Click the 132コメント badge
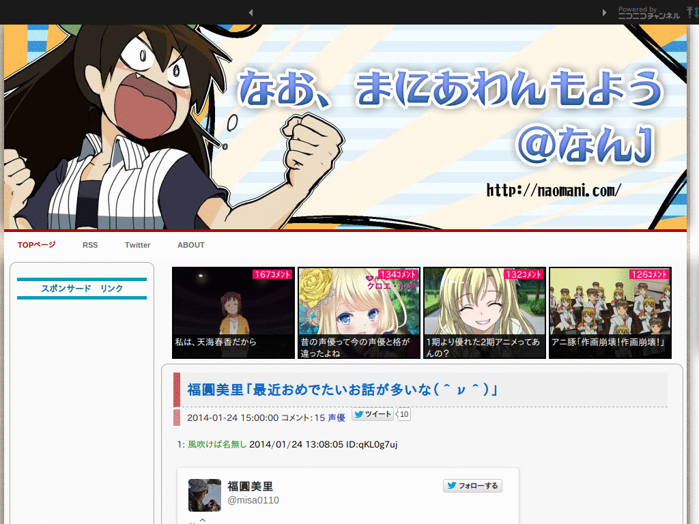This screenshot has width=699, height=524. 524,274
